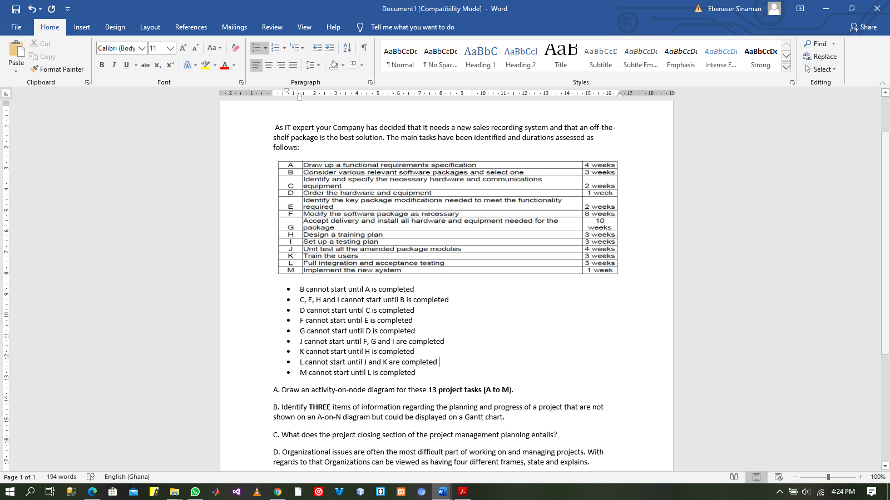Open the bullet list icon

pos(256,48)
